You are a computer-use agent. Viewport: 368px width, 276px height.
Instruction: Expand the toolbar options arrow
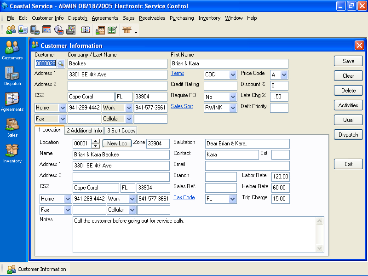coord(136,33)
